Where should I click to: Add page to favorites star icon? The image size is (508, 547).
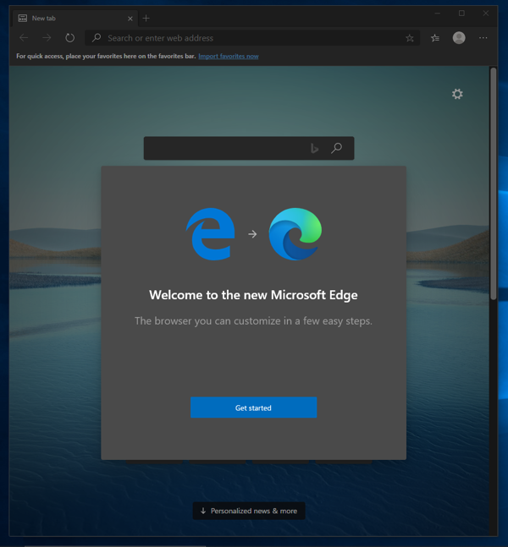[410, 38]
